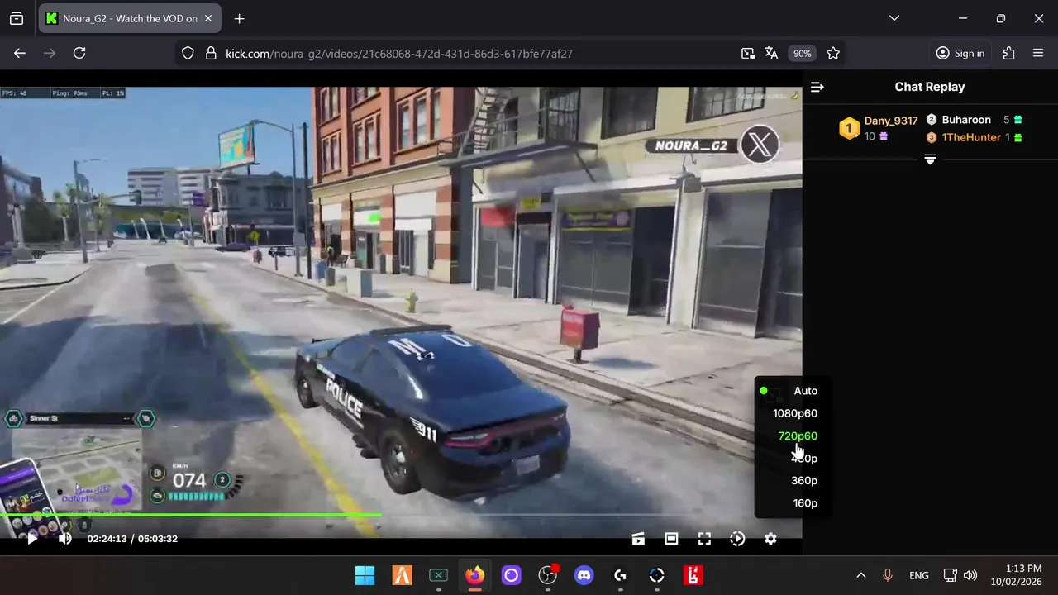The width and height of the screenshot is (1058, 595).
Task: Open Firefox application hamburger menu
Action: click(1038, 53)
